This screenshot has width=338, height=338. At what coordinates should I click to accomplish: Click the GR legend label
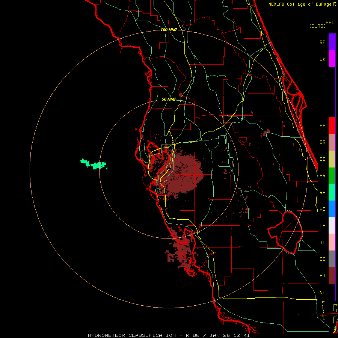322,142
